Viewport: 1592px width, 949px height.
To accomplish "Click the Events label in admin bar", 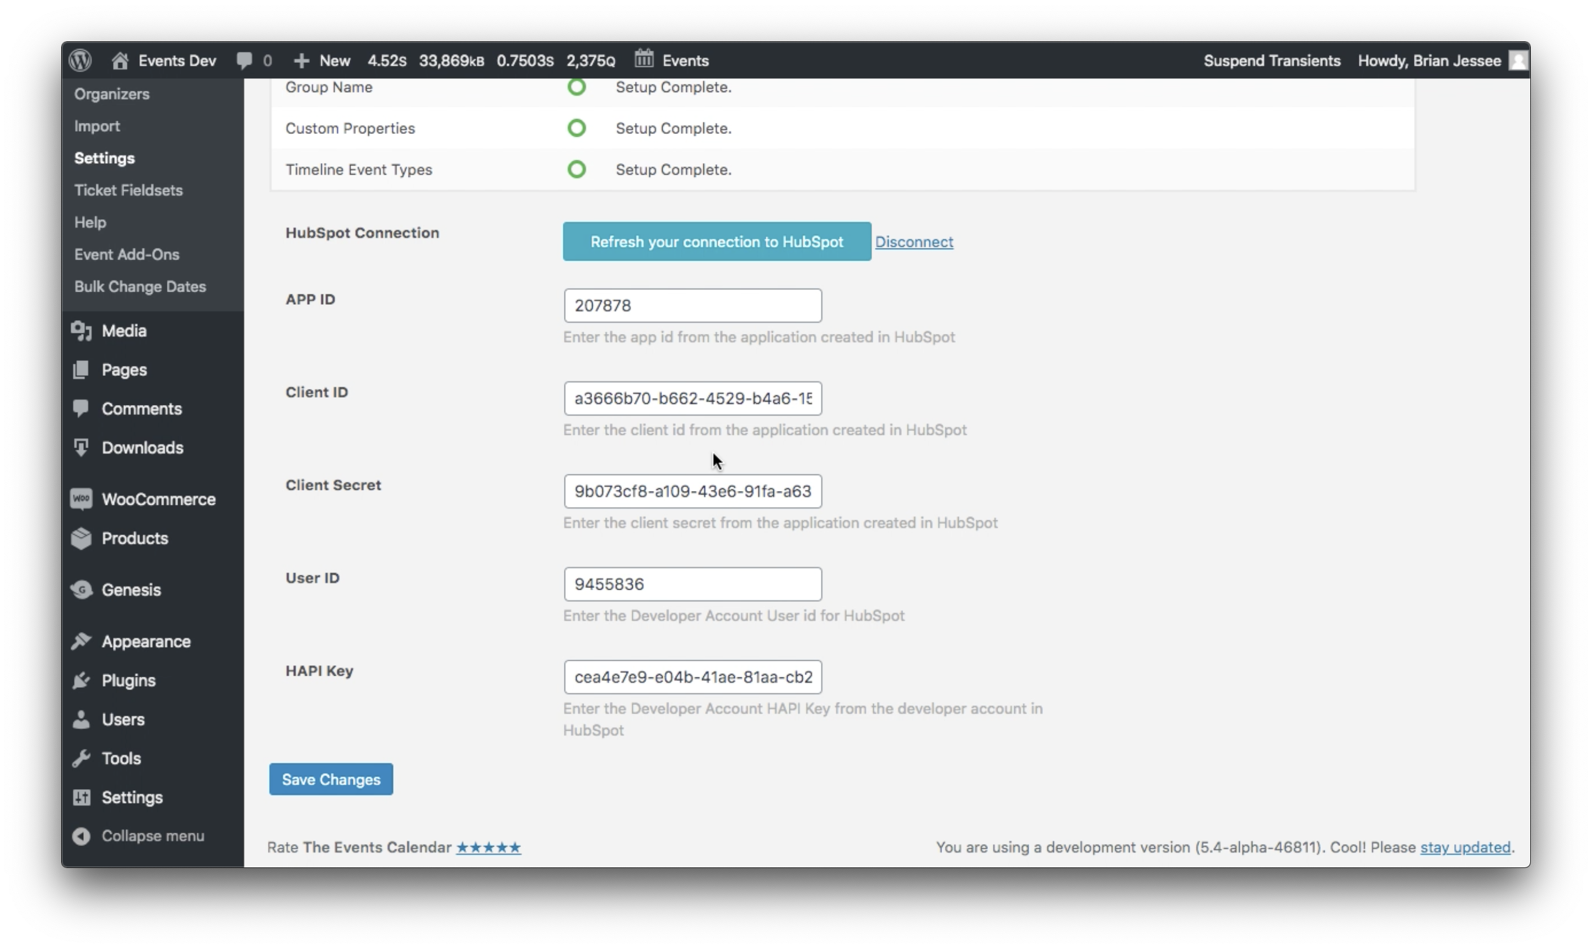I will pos(686,60).
